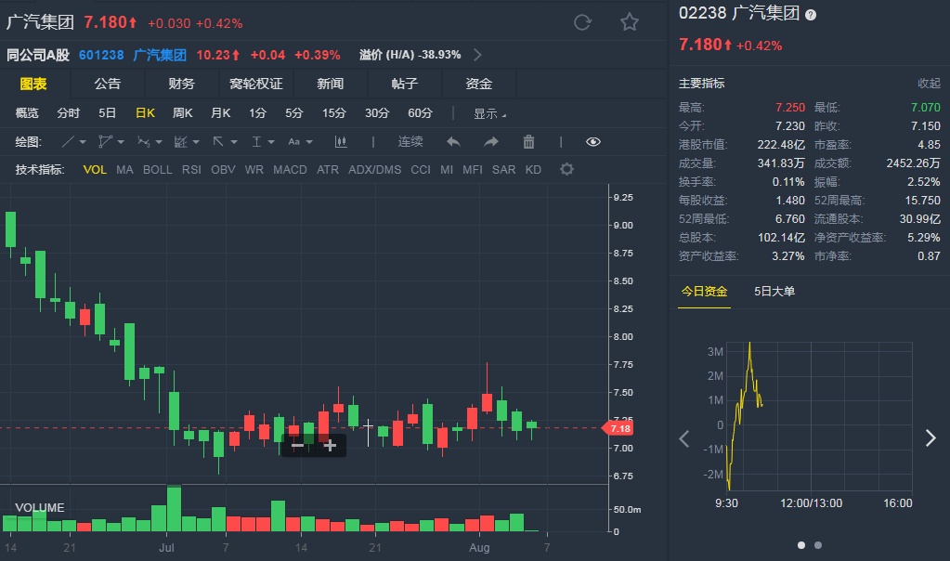This screenshot has width=950, height=561.
Task: Undo the last drawing action
Action: [x=453, y=142]
